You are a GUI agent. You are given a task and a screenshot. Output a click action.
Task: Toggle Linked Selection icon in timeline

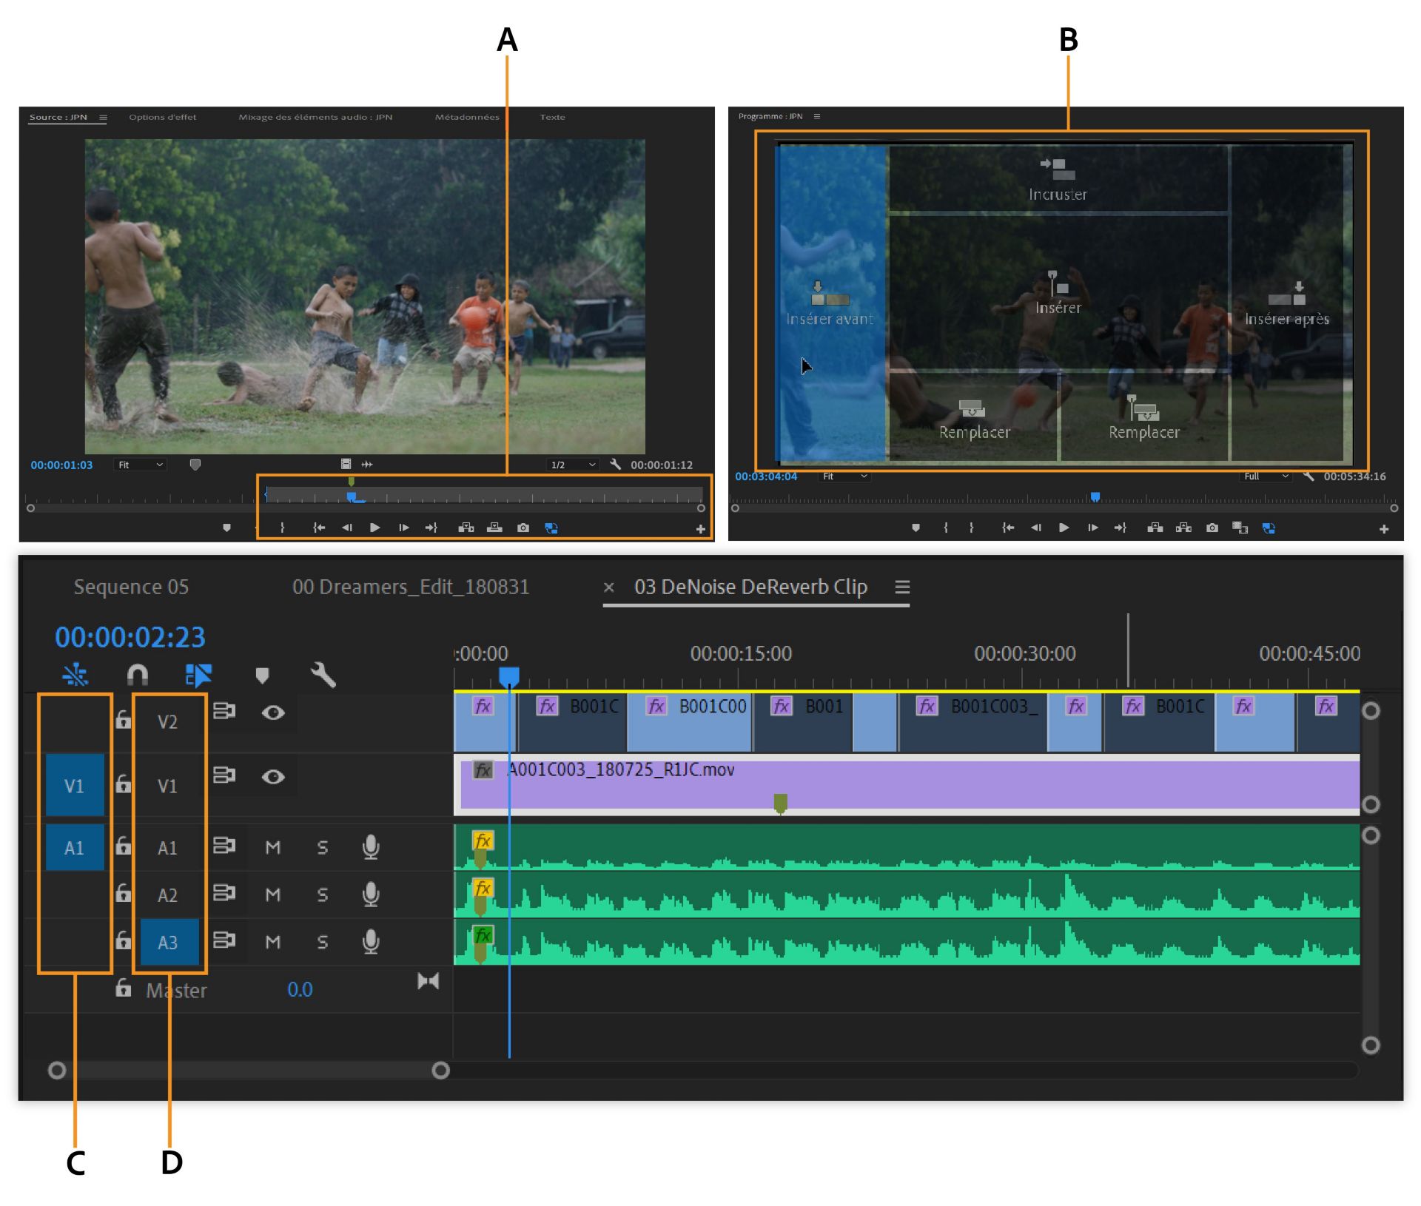(198, 675)
